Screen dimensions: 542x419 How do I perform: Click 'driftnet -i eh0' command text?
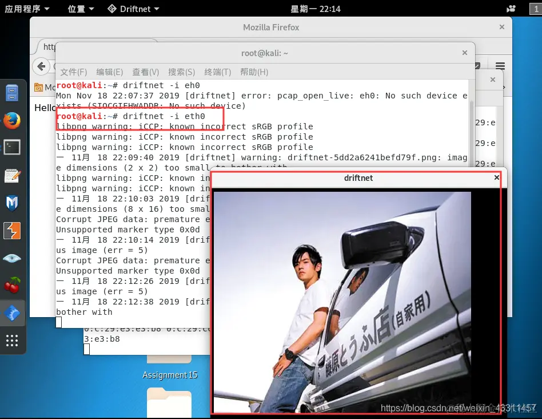tap(161, 85)
